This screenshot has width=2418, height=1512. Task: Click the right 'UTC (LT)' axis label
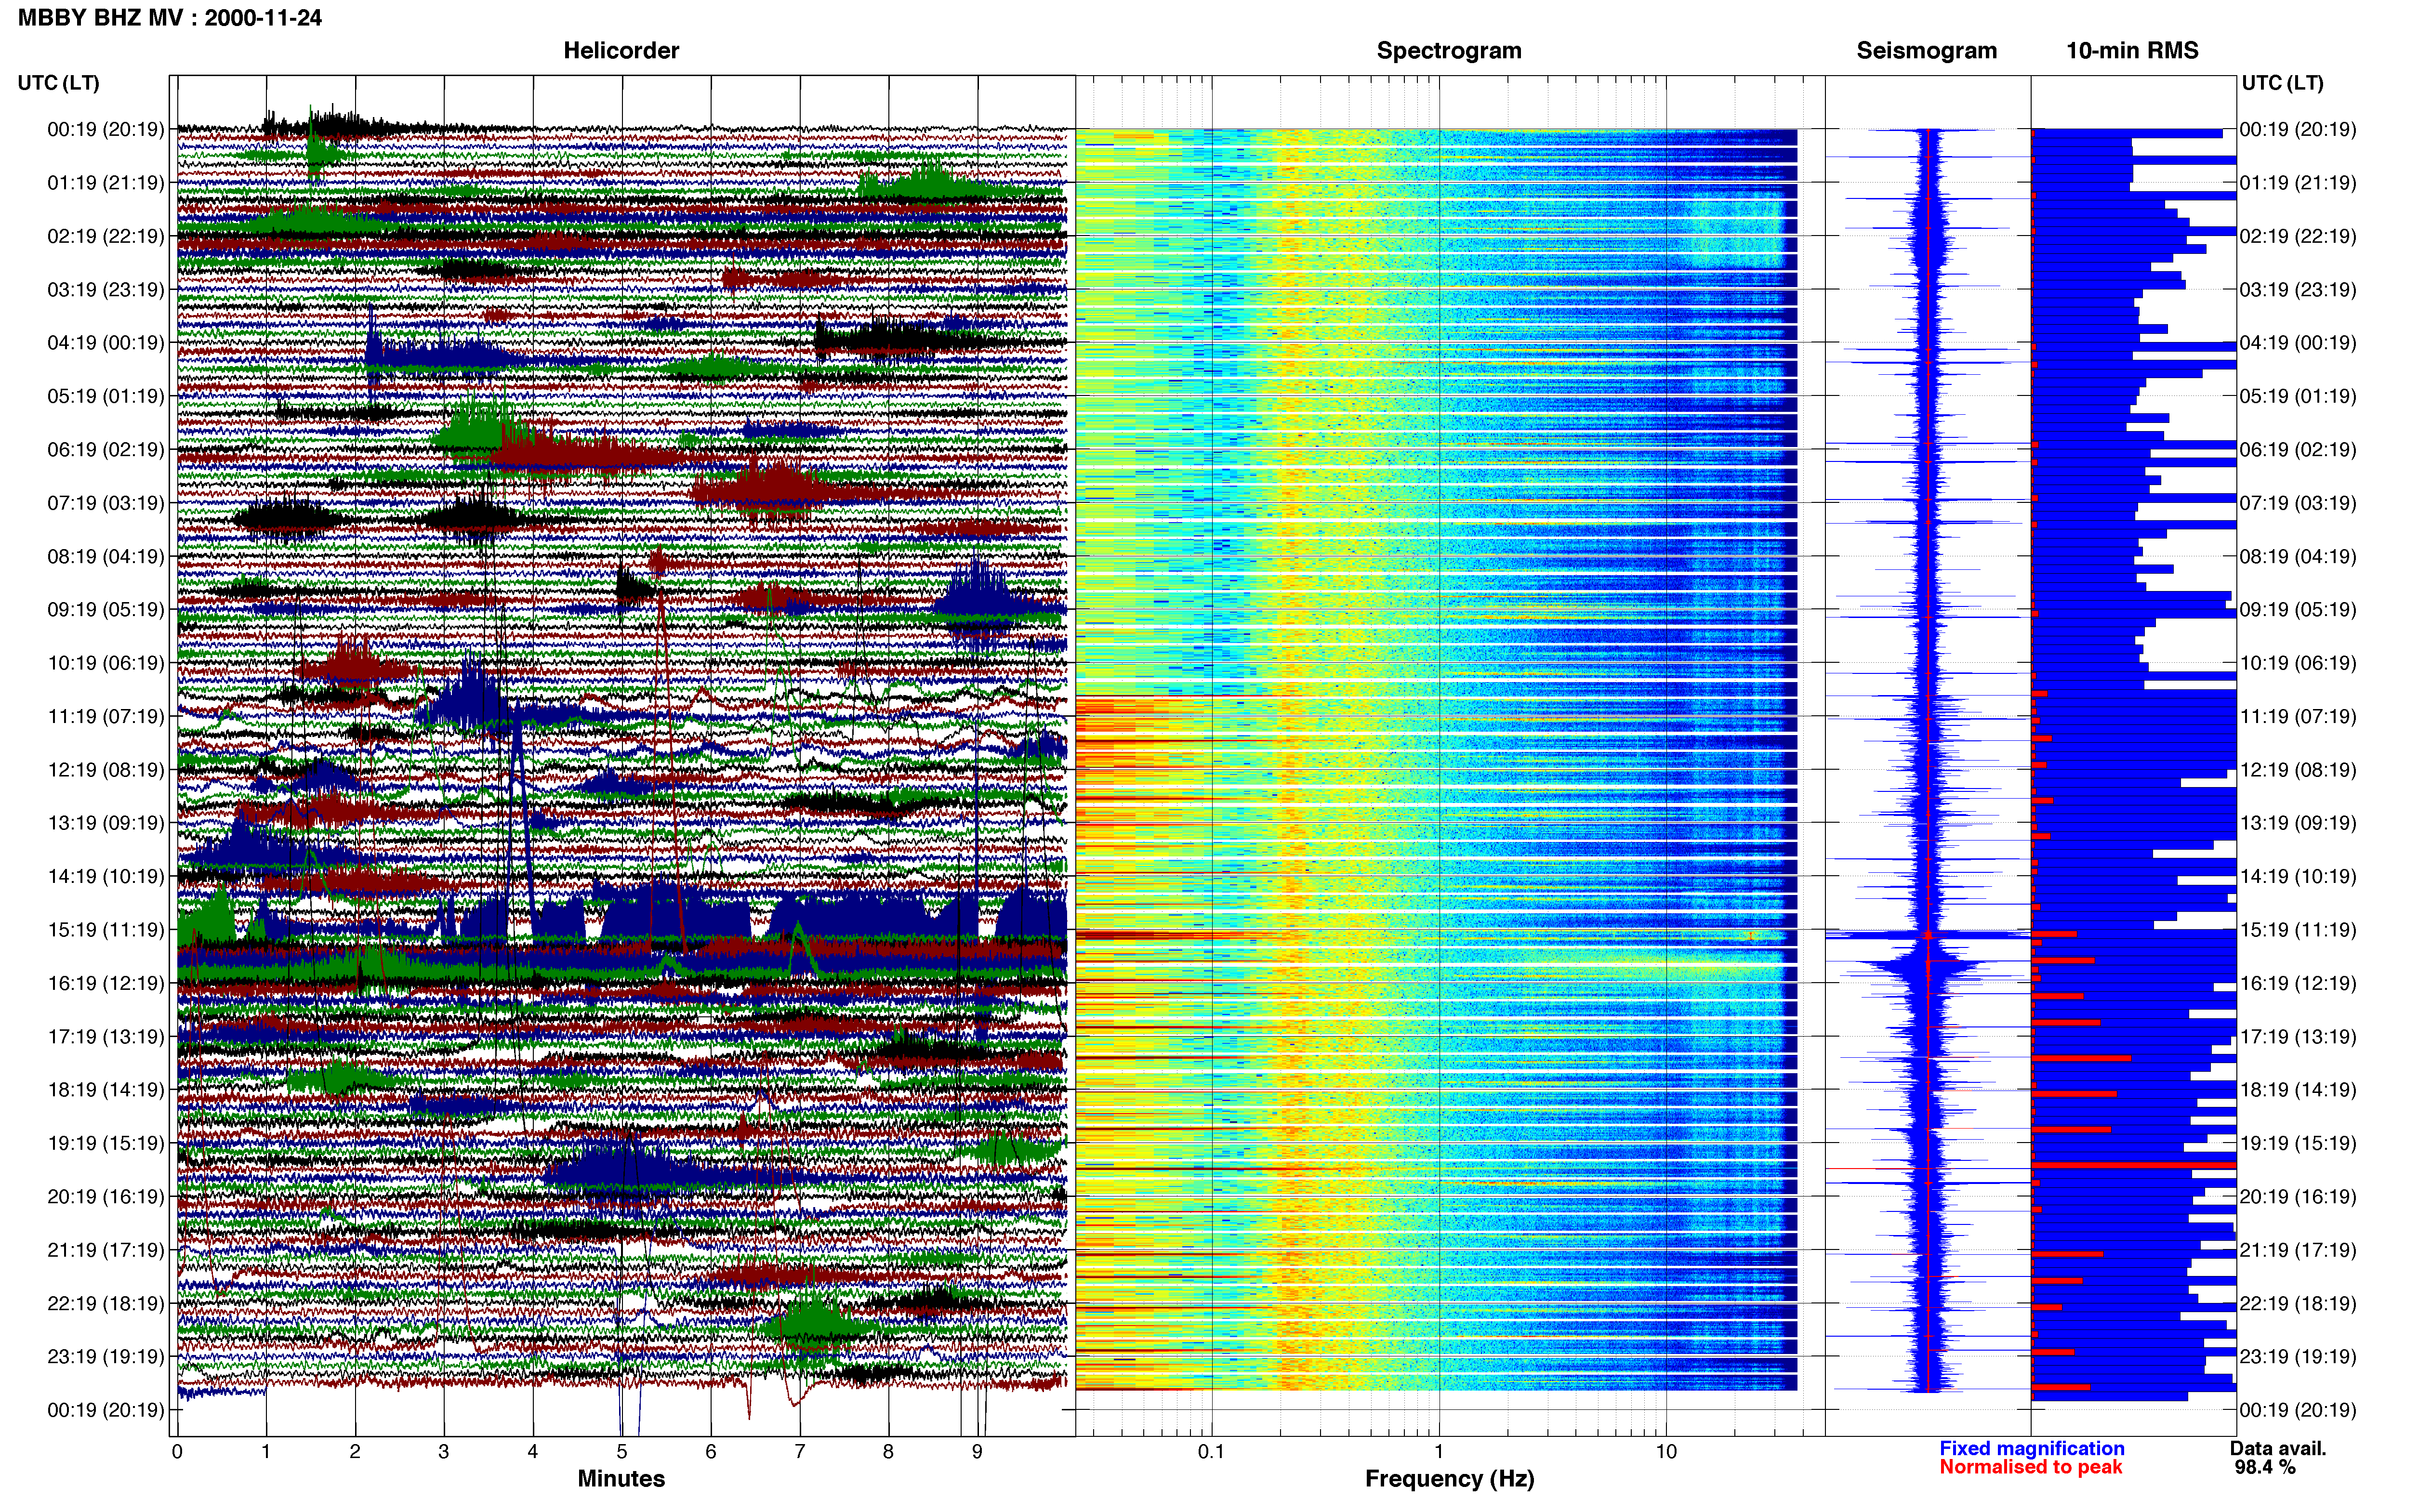[x=2282, y=82]
